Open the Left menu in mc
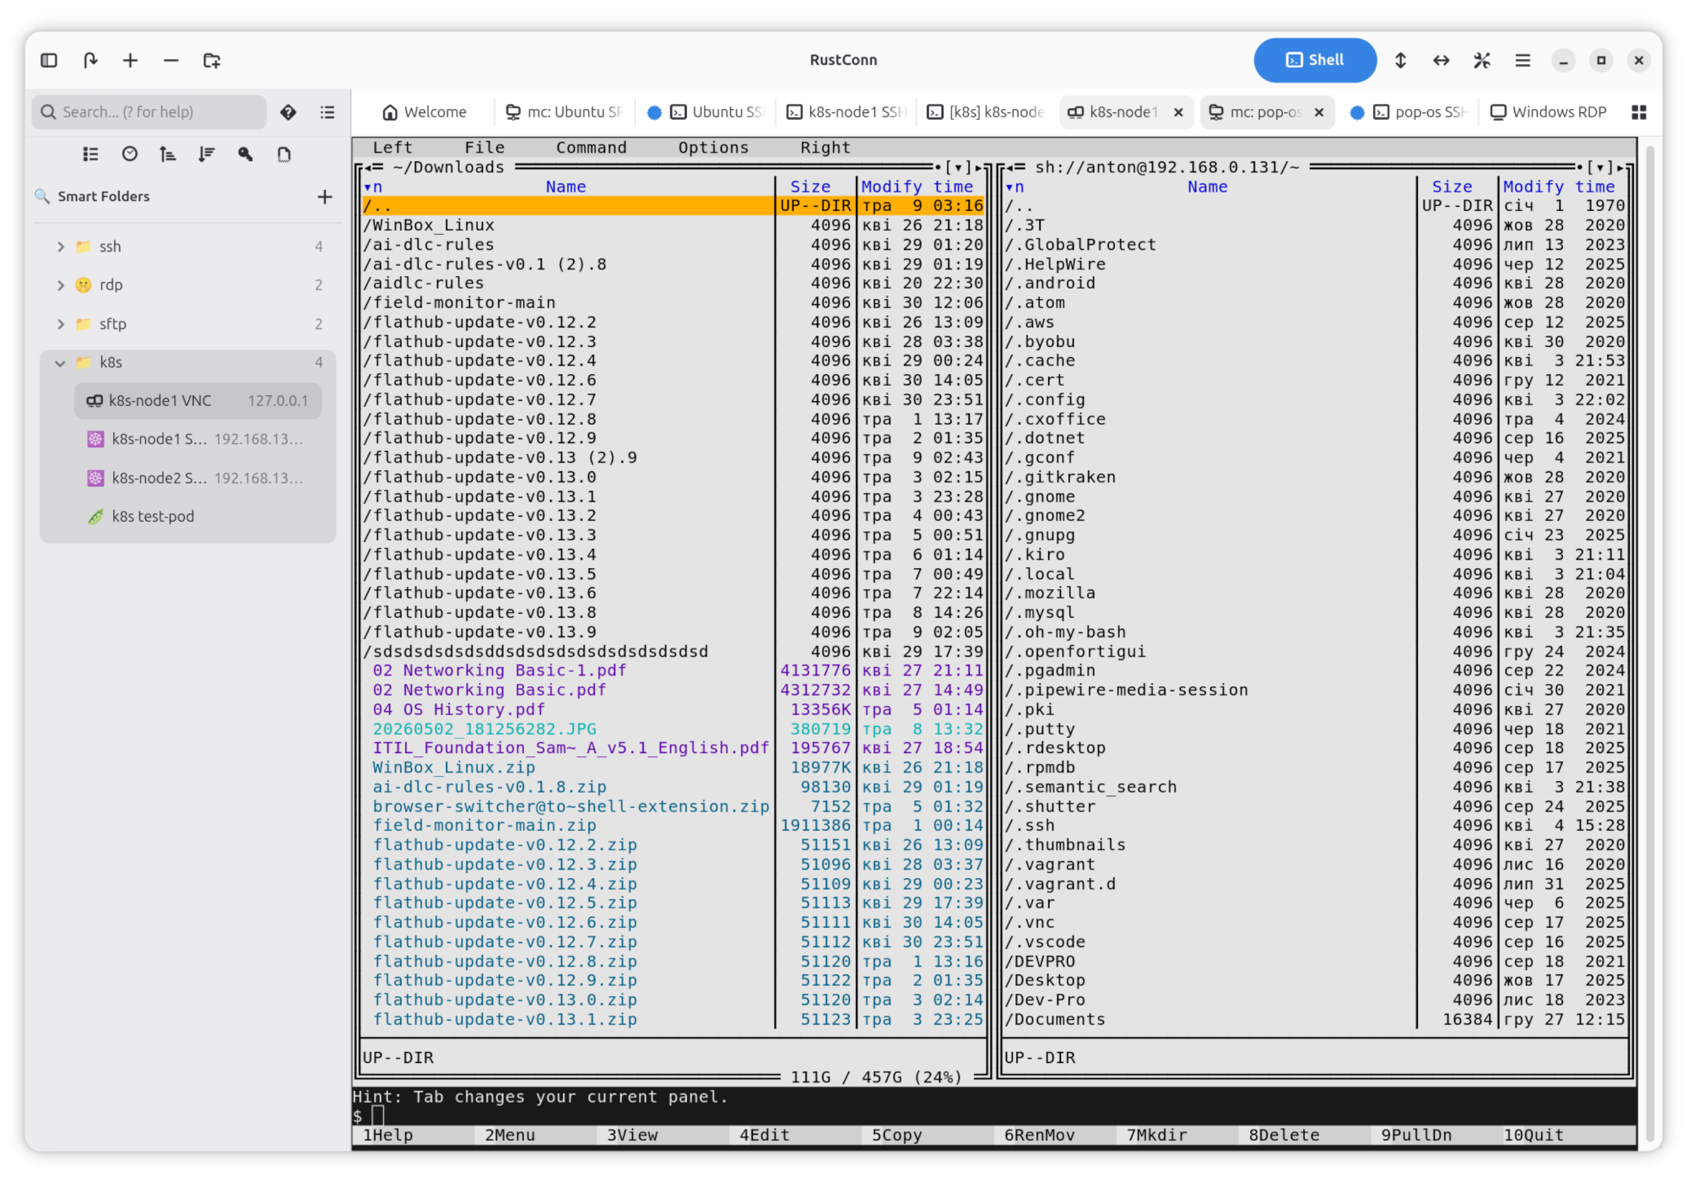The image size is (1688, 1182). 392,148
